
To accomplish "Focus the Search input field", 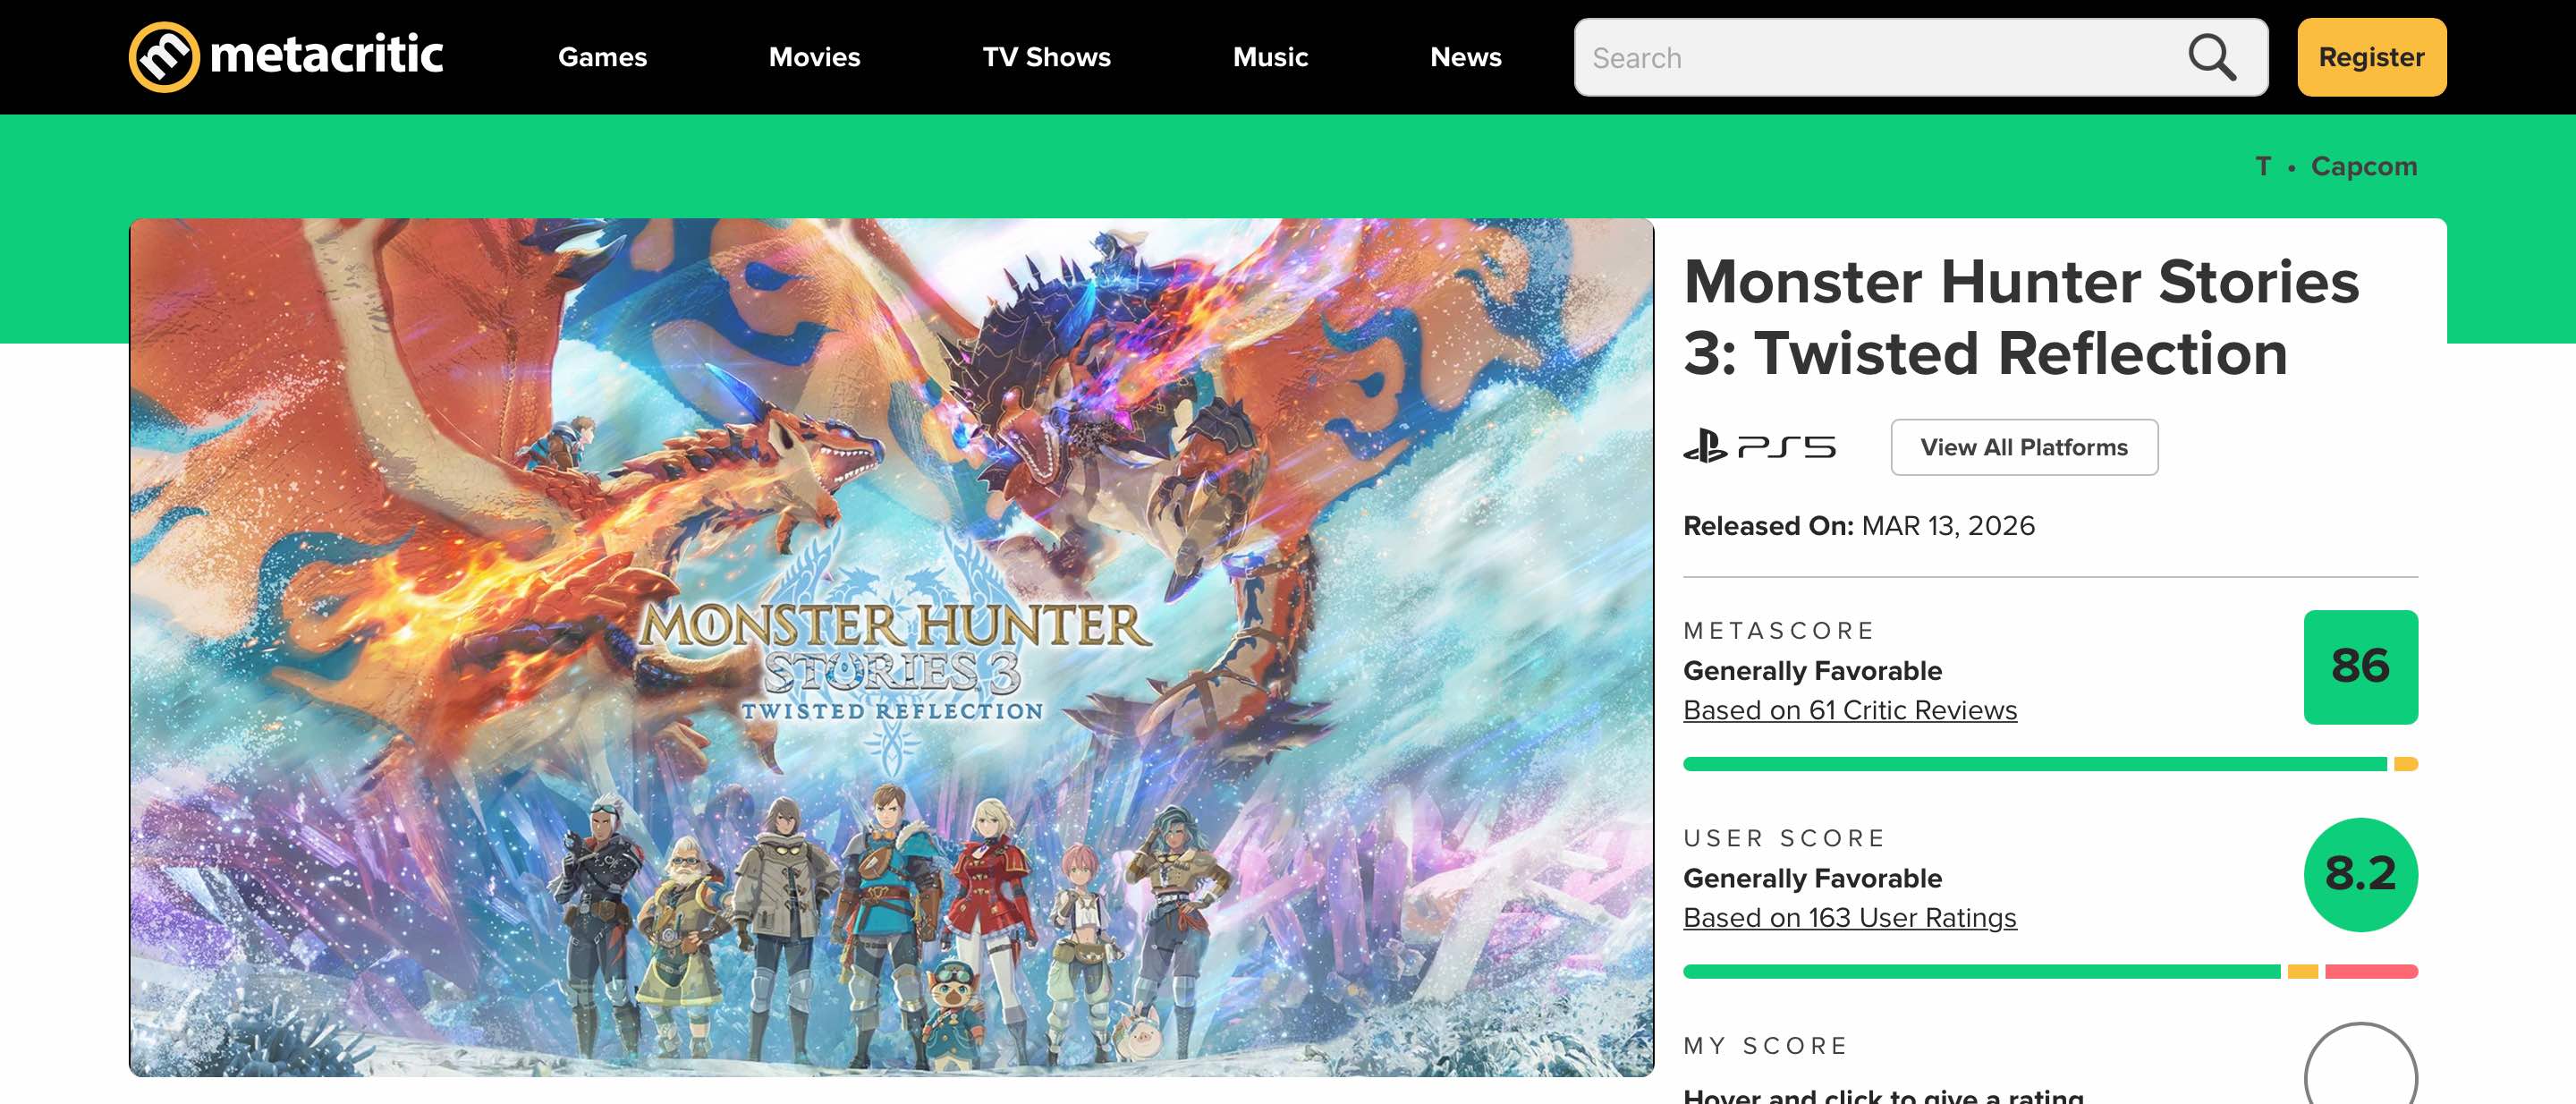I will [x=1880, y=57].
